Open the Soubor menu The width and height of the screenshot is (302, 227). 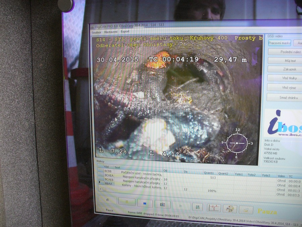tap(96, 32)
